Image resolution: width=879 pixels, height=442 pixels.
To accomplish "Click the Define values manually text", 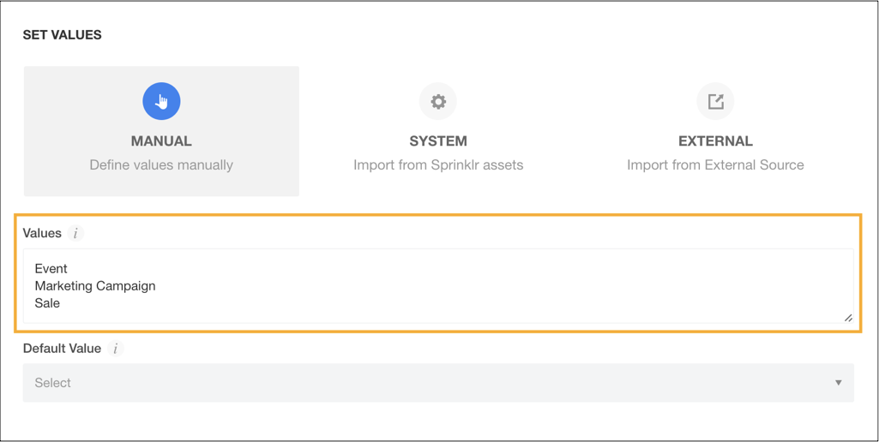I will tap(161, 165).
